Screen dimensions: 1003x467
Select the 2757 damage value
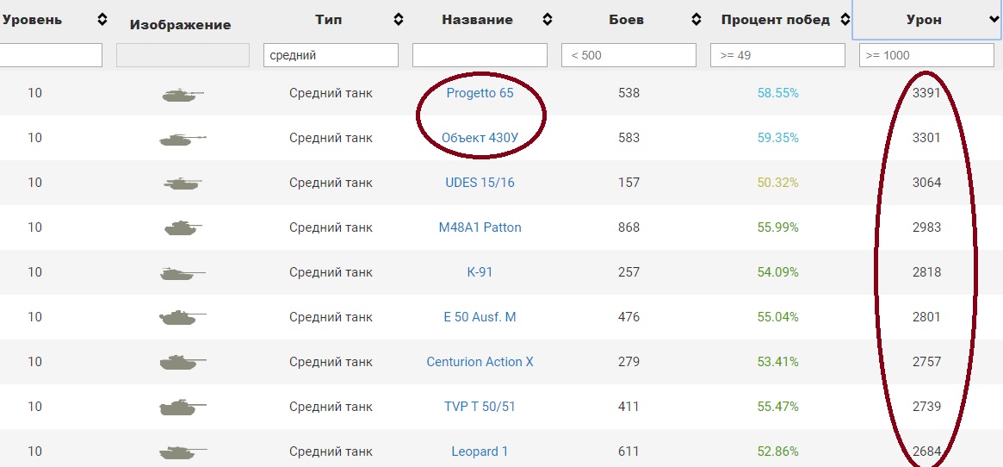927,362
